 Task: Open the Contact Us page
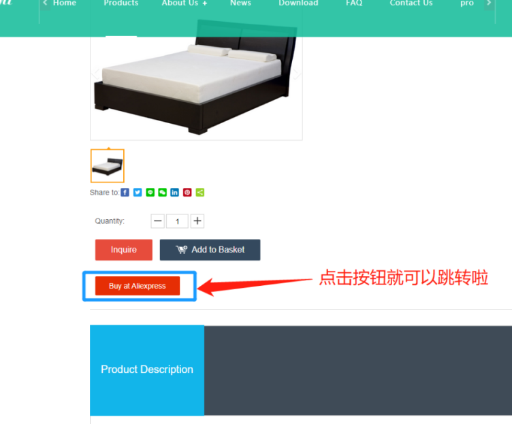[411, 3]
